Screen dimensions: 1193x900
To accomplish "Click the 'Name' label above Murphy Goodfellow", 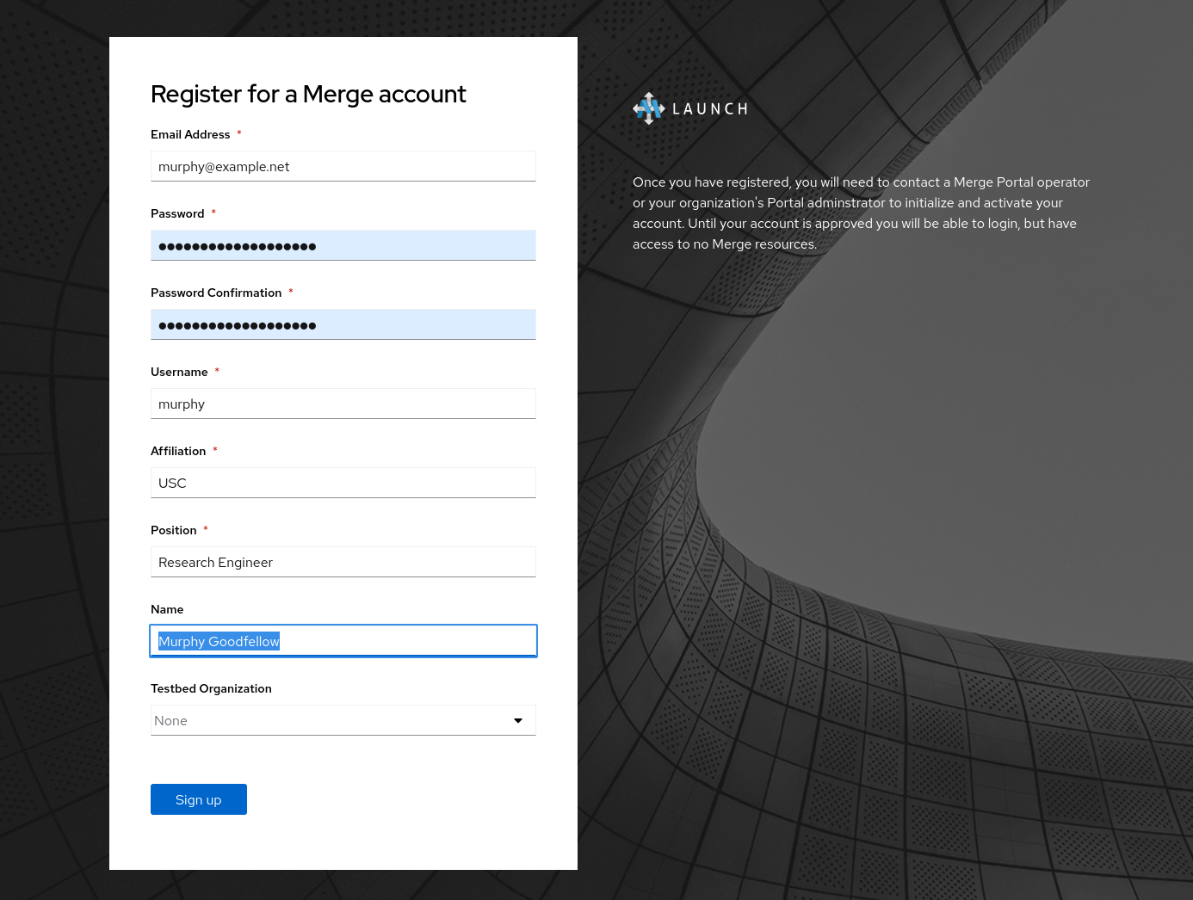I will [167, 609].
